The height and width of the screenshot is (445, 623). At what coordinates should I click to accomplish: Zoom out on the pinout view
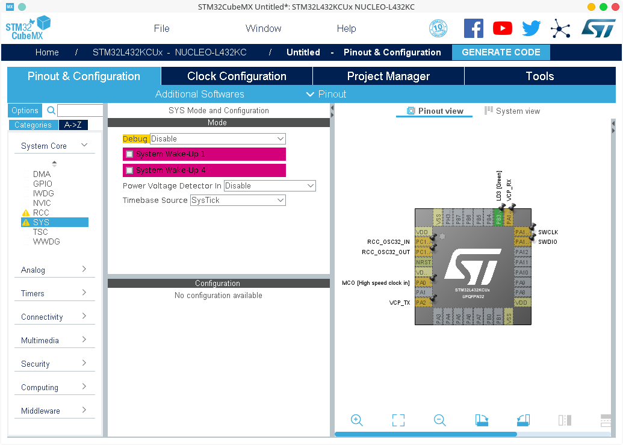[x=440, y=420]
